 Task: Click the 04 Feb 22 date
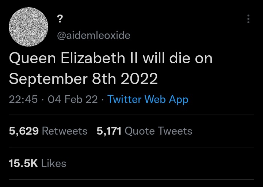pos(73,99)
